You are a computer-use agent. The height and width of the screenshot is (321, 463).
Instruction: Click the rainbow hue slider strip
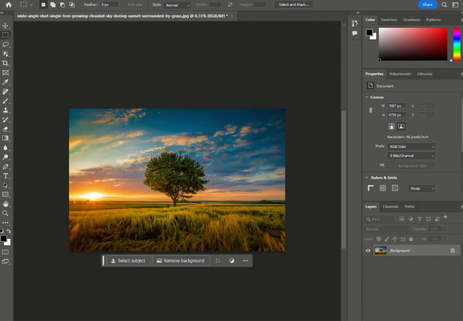(456, 43)
